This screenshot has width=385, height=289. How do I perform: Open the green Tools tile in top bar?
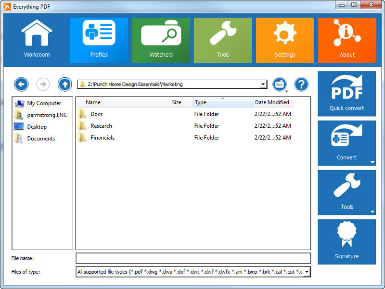(223, 40)
